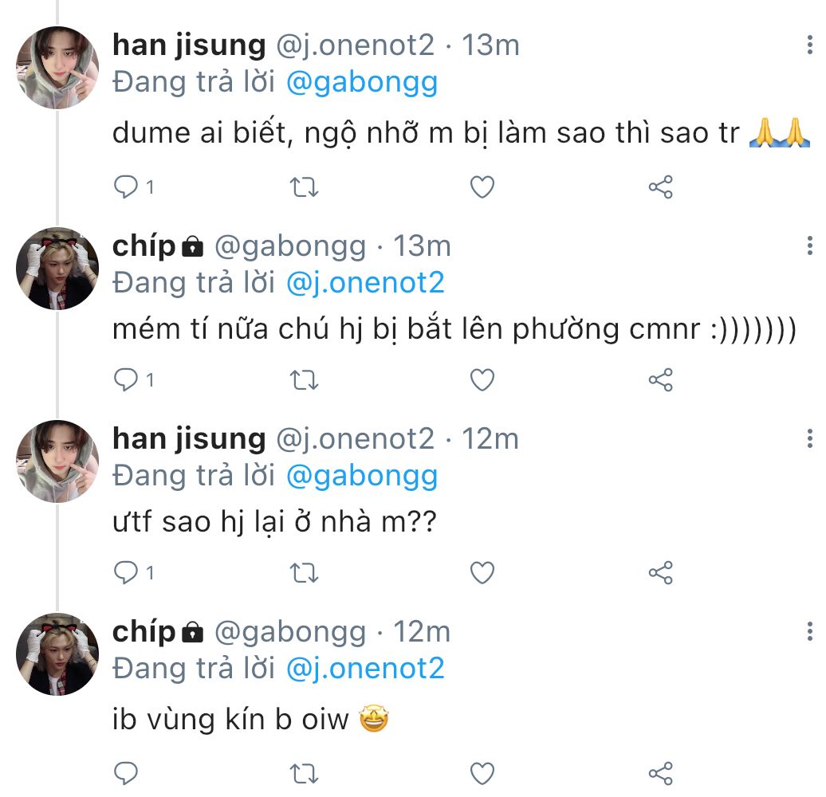Retweet the "mém tí nữa" tweet
The height and width of the screenshot is (797, 826).
303,380
